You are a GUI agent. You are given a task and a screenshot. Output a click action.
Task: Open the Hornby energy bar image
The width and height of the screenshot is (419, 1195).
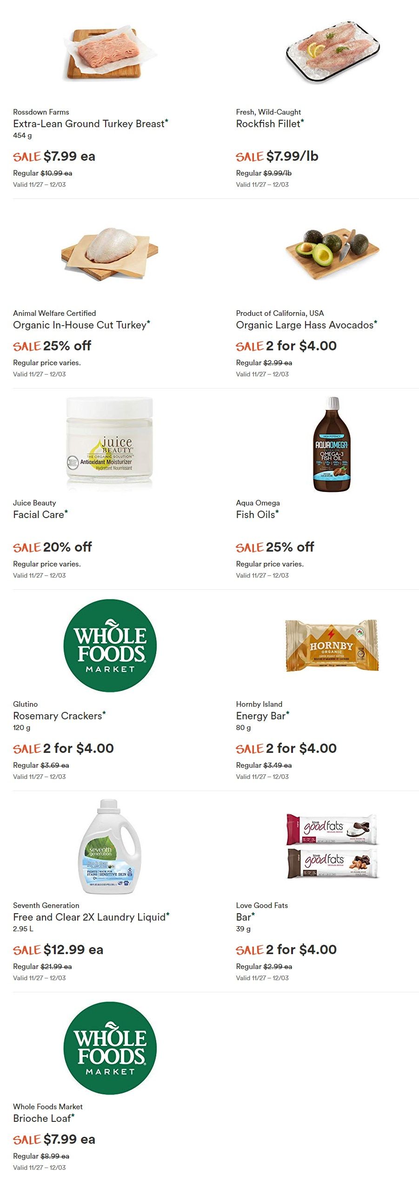pyautogui.click(x=332, y=645)
